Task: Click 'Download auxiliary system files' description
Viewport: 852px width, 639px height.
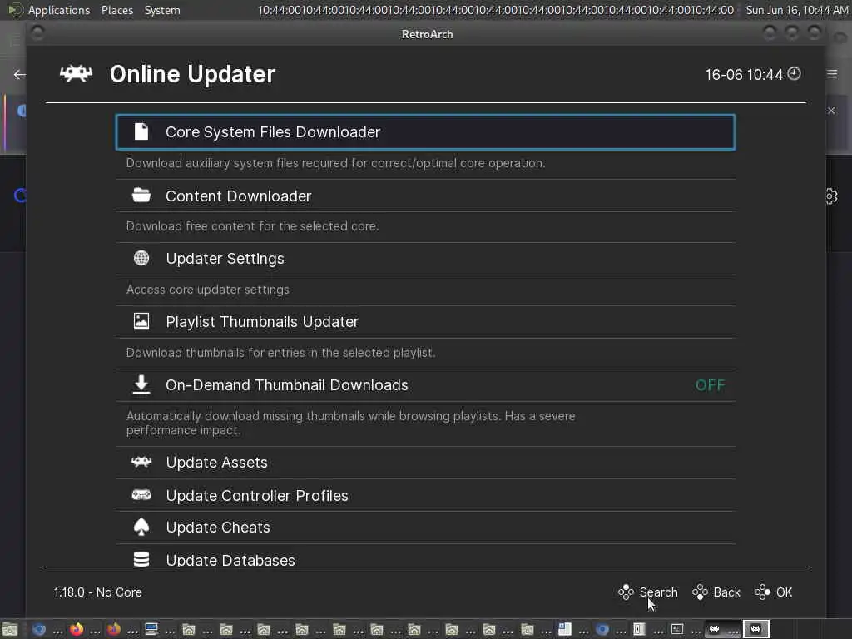Action: pyautogui.click(x=336, y=163)
